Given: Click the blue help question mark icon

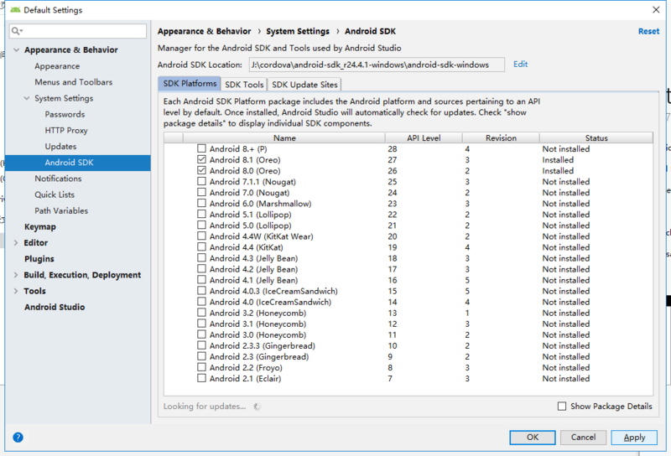Looking at the screenshot, I should 18,438.
